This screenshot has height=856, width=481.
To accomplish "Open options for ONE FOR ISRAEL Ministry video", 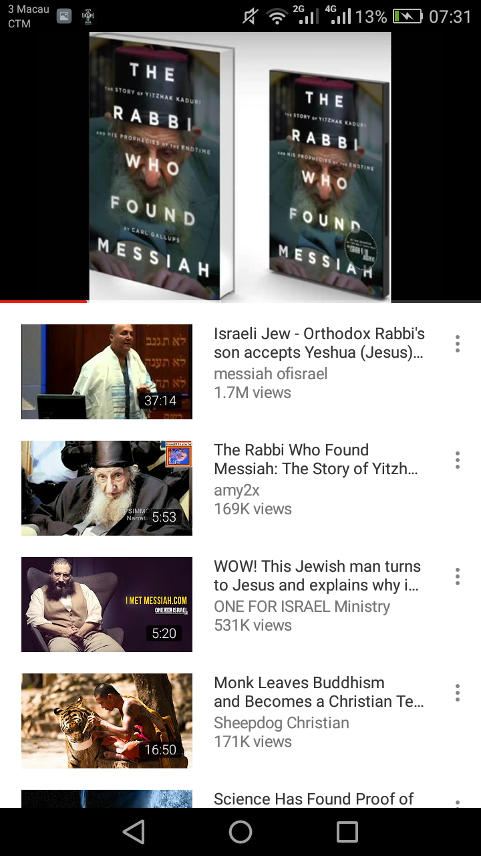I will [458, 576].
